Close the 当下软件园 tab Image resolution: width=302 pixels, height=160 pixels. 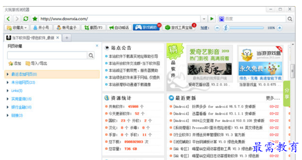click(58, 37)
